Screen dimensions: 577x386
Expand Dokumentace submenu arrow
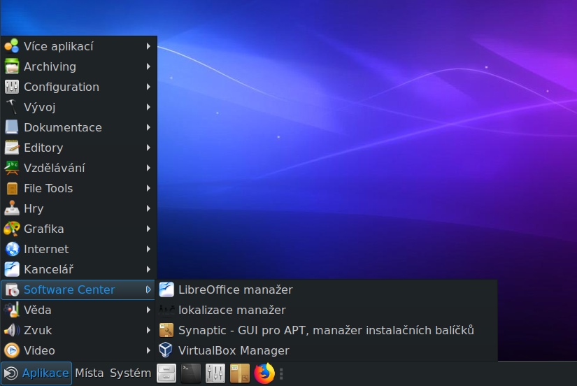click(x=148, y=127)
